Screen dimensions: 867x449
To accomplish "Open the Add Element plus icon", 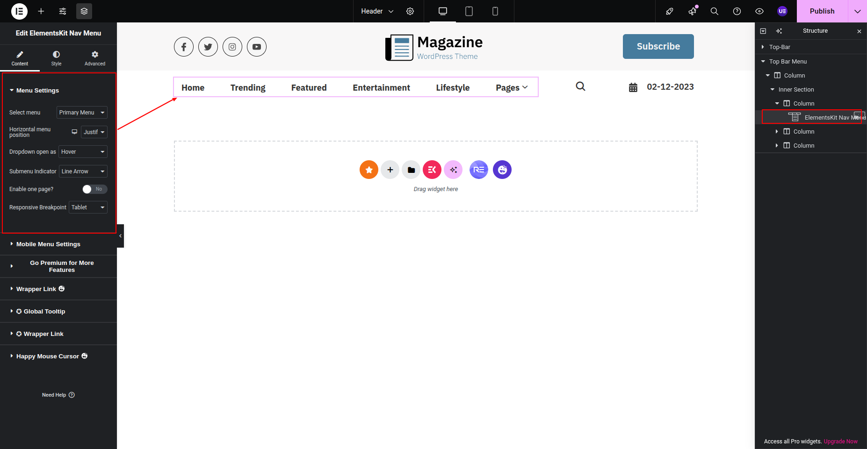I will point(41,11).
